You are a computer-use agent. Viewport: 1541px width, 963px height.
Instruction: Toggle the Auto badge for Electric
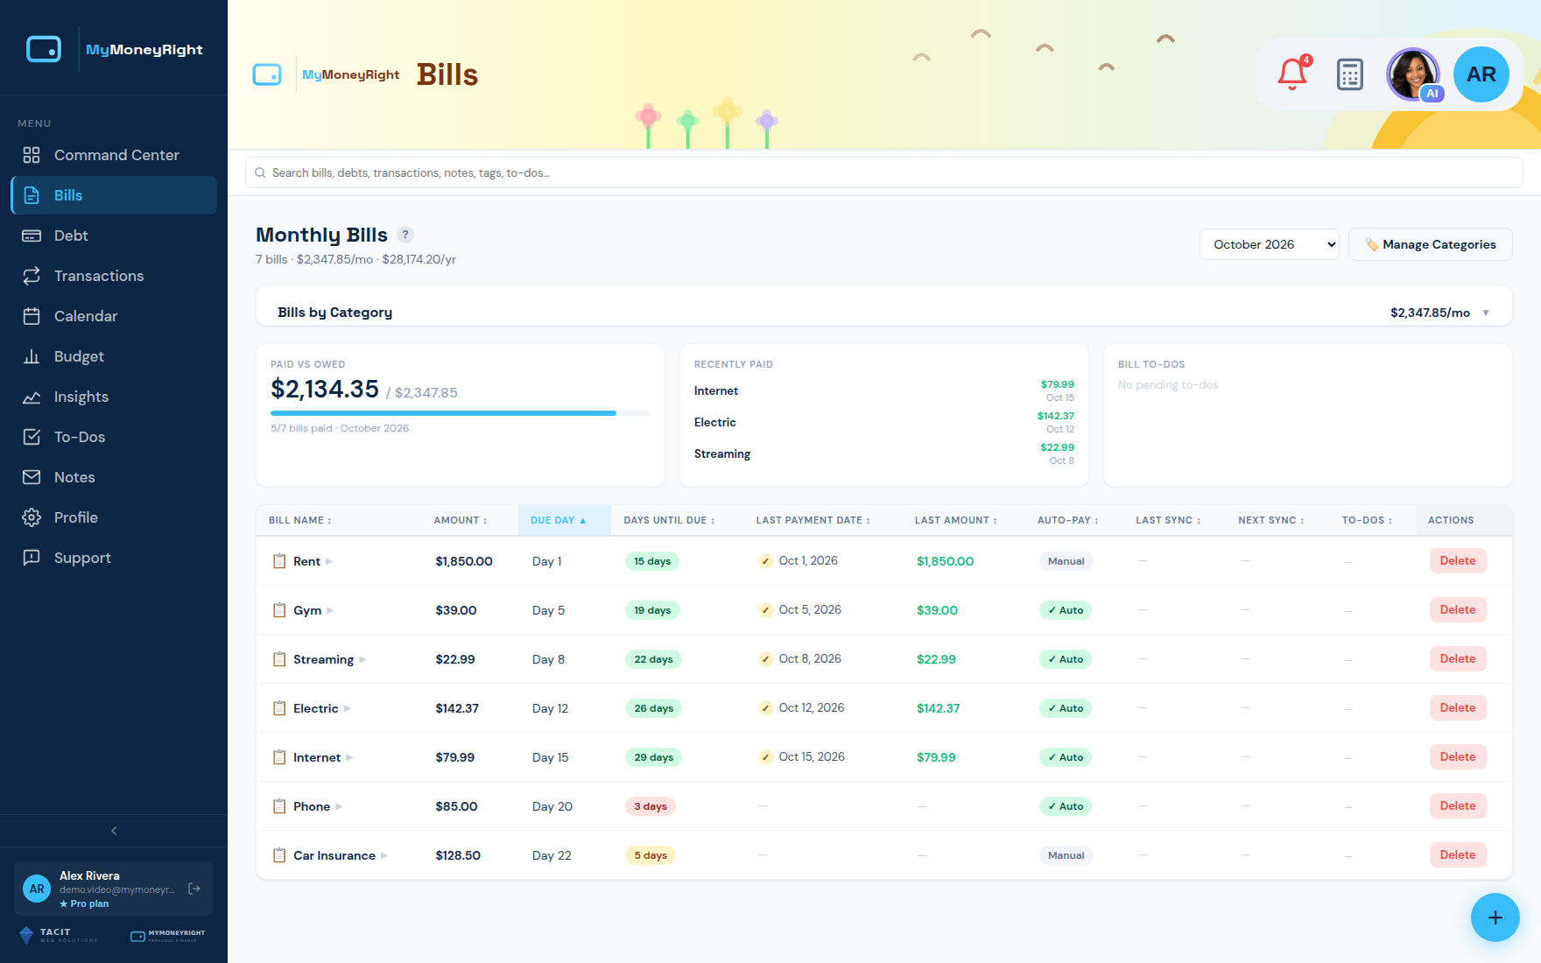(1066, 708)
